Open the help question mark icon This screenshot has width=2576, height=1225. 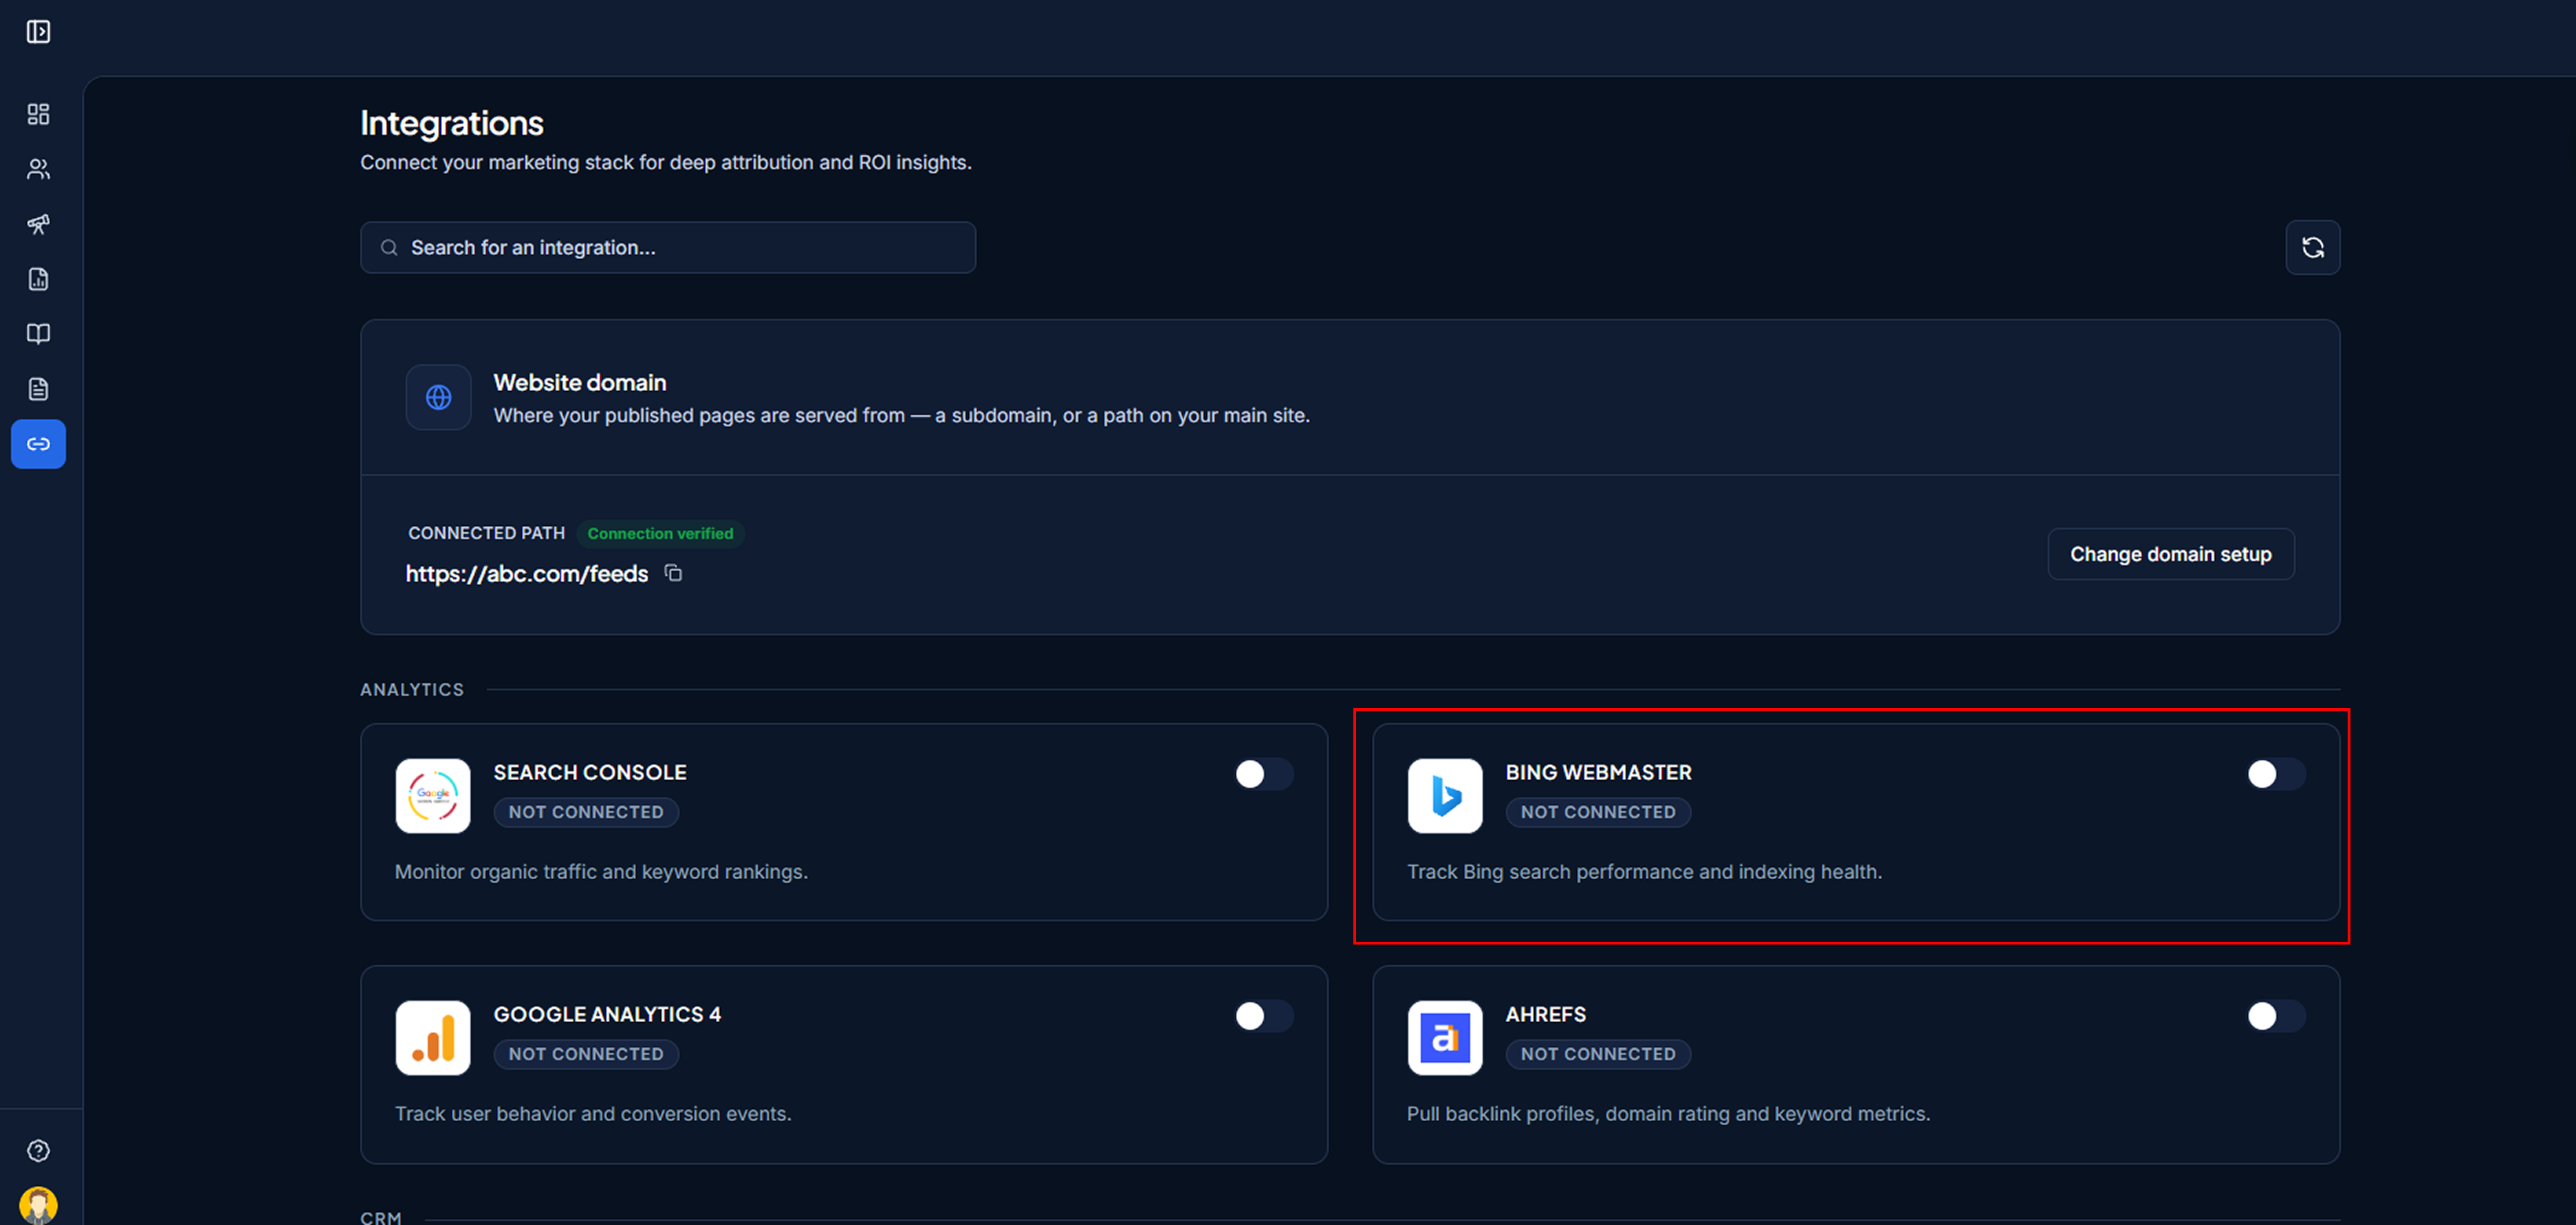tap(38, 1151)
